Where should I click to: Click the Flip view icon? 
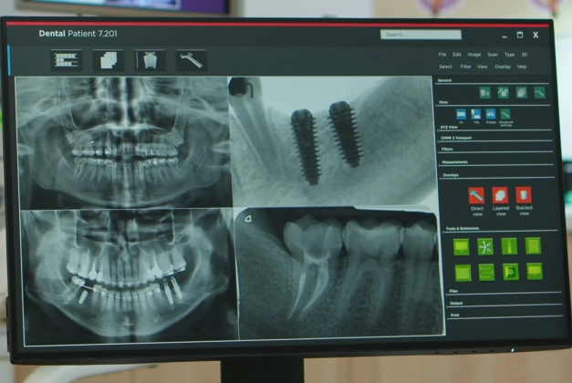(x=476, y=116)
